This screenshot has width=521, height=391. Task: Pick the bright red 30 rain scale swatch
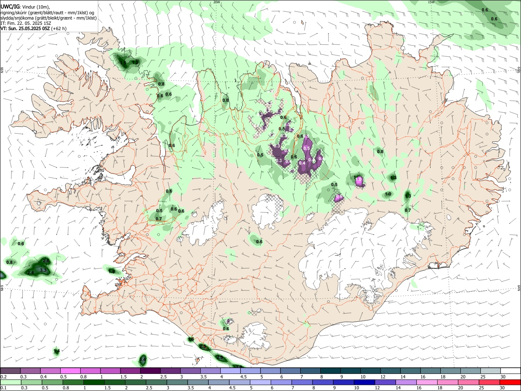click(510, 382)
